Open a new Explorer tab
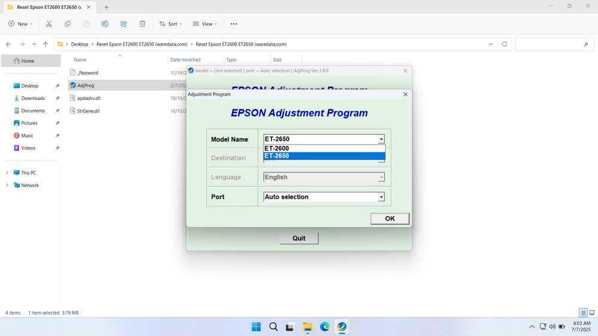Viewport: 598px width, 336px height. [106, 7]
